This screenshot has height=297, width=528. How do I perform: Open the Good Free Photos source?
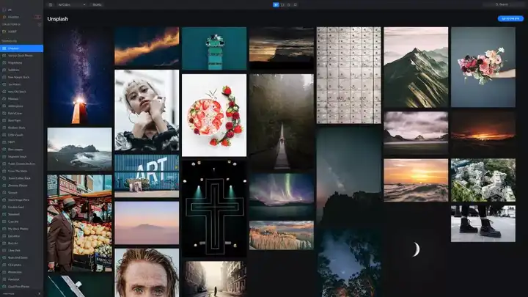(x=21, y=287)
